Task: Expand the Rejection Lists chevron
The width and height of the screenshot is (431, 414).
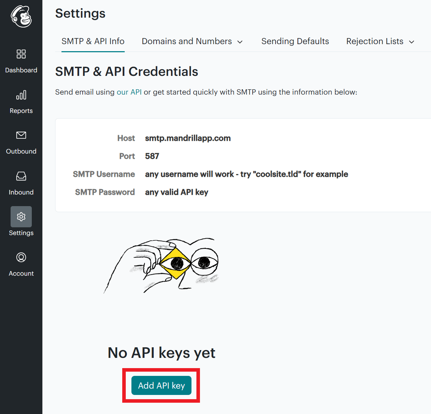Action: [x=411, y=42]
